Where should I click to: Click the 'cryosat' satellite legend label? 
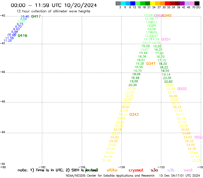136,170
